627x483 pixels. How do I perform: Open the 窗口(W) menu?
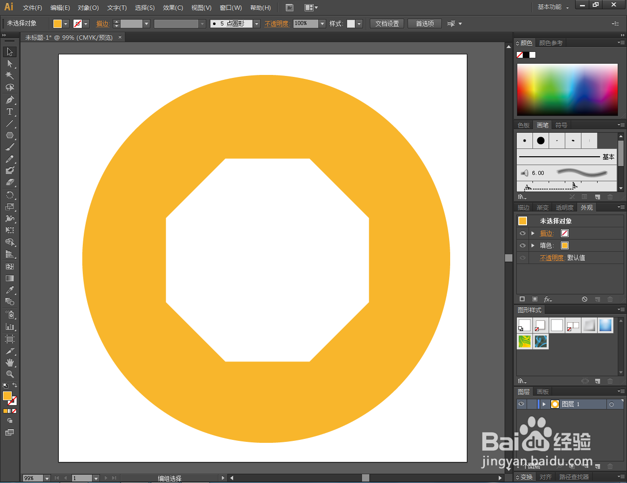tap(231, 8)
